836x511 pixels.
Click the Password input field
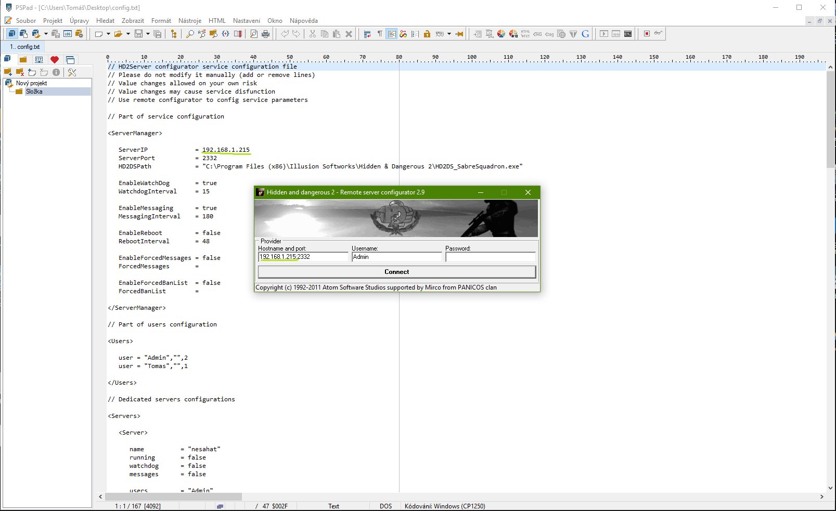[x=490, y=257]
